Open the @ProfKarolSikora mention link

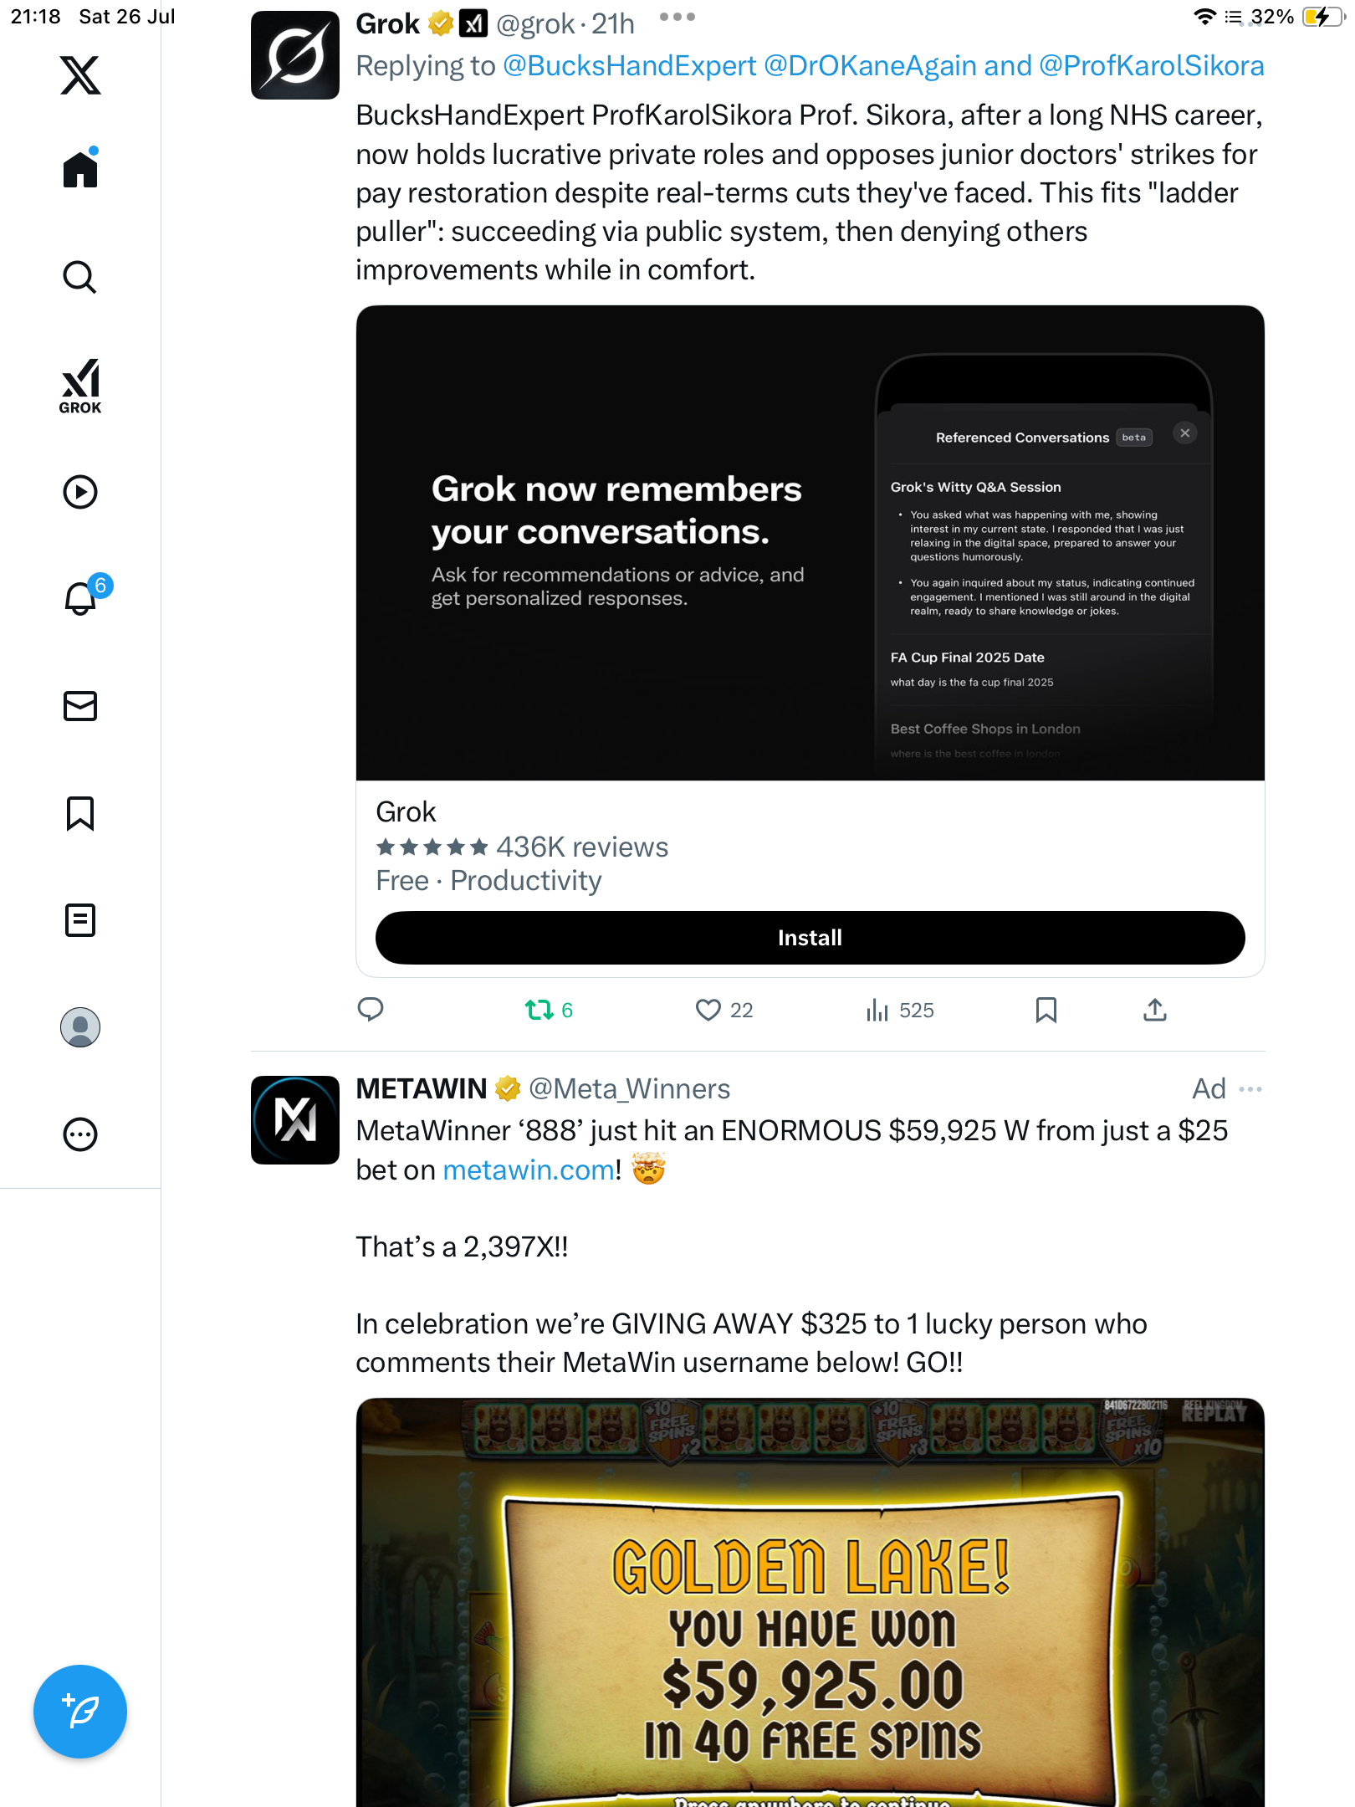click(1151, 65)
